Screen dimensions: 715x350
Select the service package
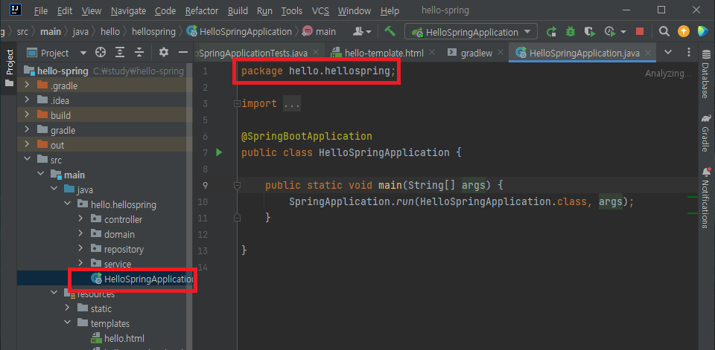(x=111, y=264)
